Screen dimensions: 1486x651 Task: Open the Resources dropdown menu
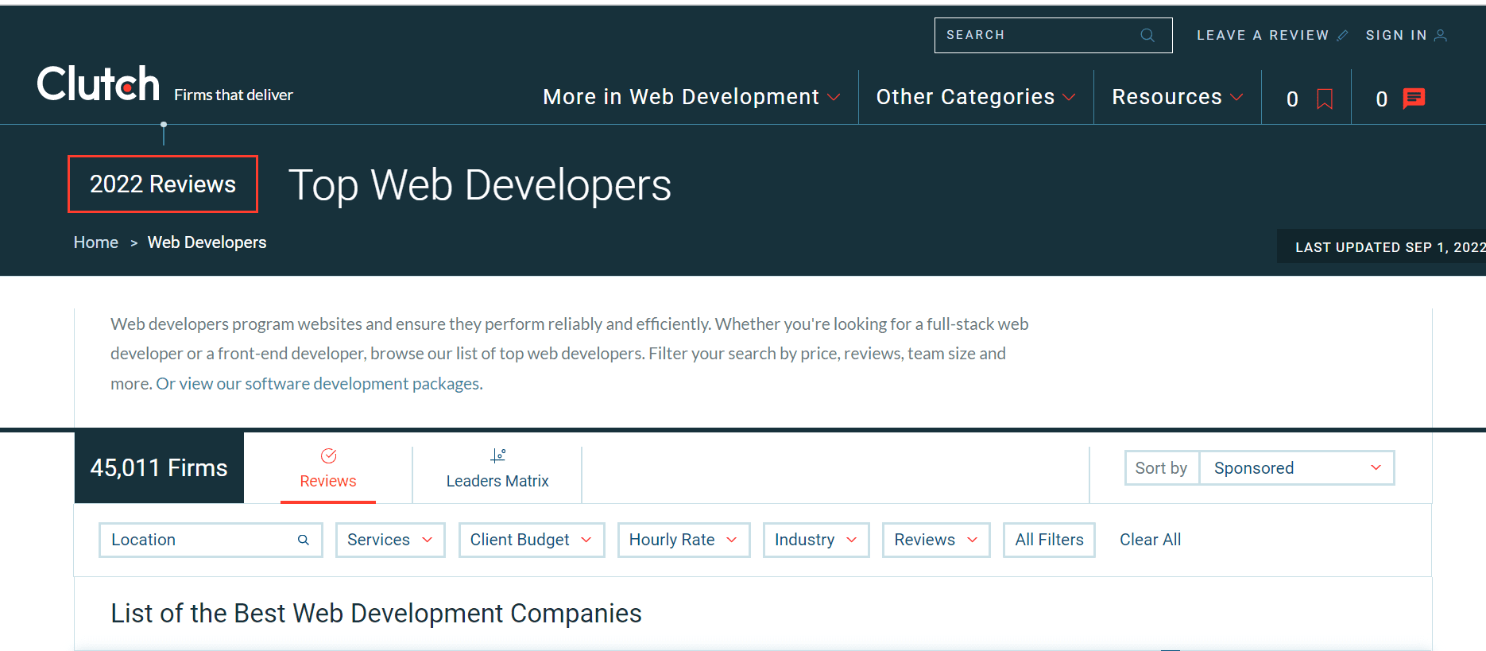(1176, 97)
